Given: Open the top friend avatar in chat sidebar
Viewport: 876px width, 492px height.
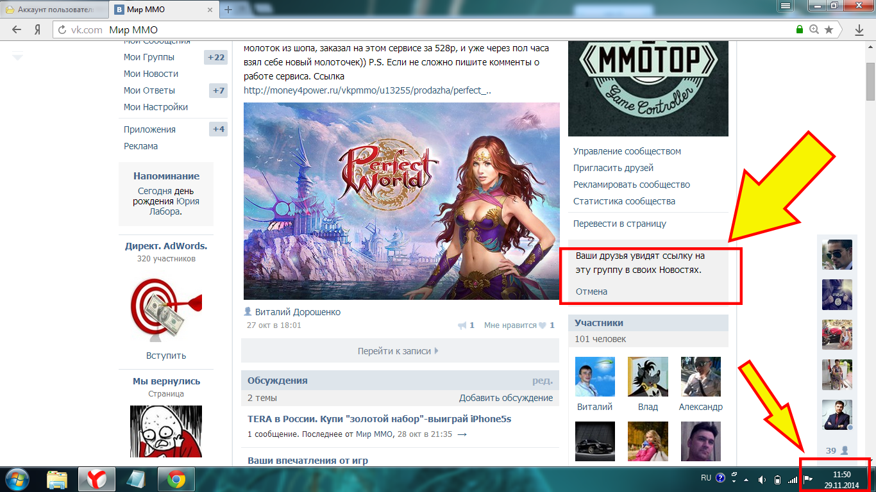Looking at the screenshot, I should (837, 254).
